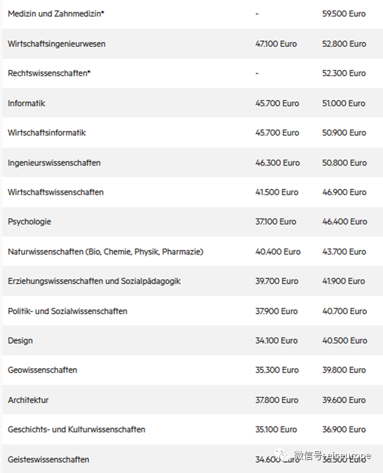Click the 47.100 Euro value for Wirtschaftsingenieurwesen

[x=276, y=44]
